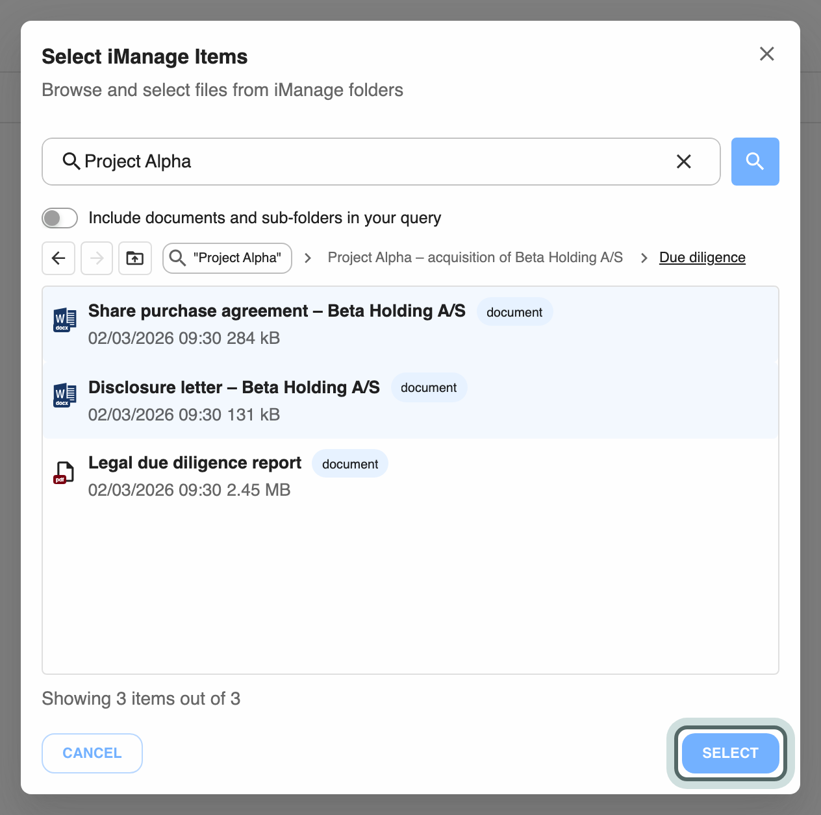Click the search field containing Project Alpha
The image size is (821, 815).
click(381, 162)
